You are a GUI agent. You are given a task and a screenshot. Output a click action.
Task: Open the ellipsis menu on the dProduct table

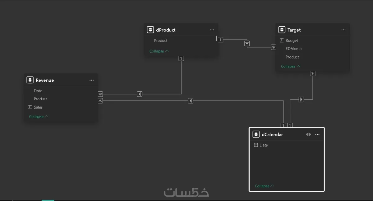click(x=212, y=30)
